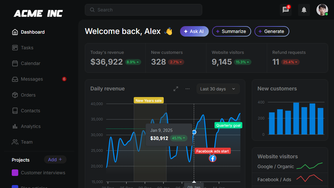334x188 pixels.
Task: Click the Messages inbox icon
Action: point(15,79)
